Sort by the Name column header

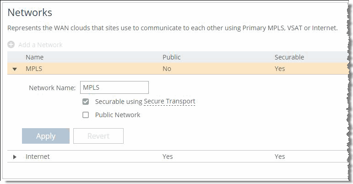point(34,57)
